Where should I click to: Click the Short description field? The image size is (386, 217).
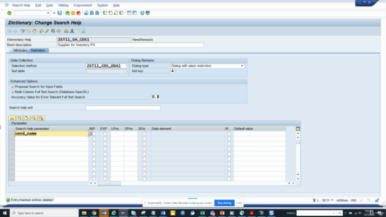[130, 45]
